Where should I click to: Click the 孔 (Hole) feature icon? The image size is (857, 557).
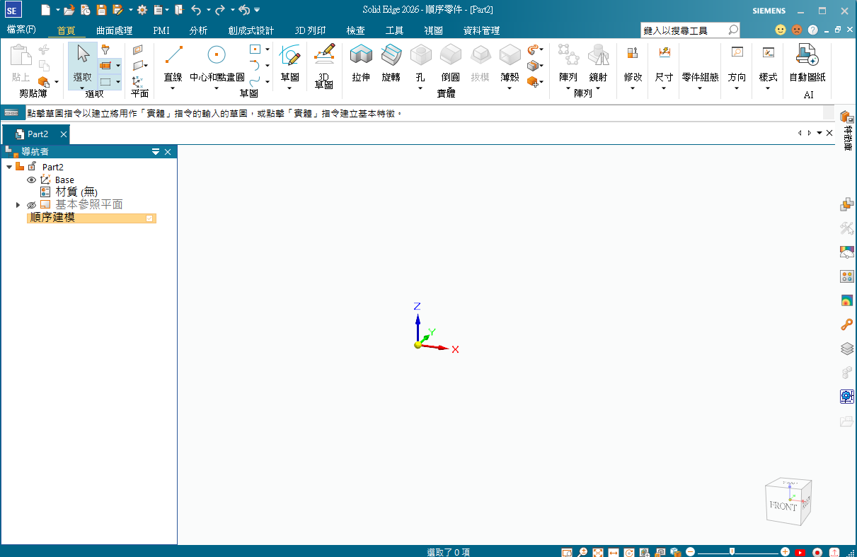pyautogui.click(x=420, y=55)
